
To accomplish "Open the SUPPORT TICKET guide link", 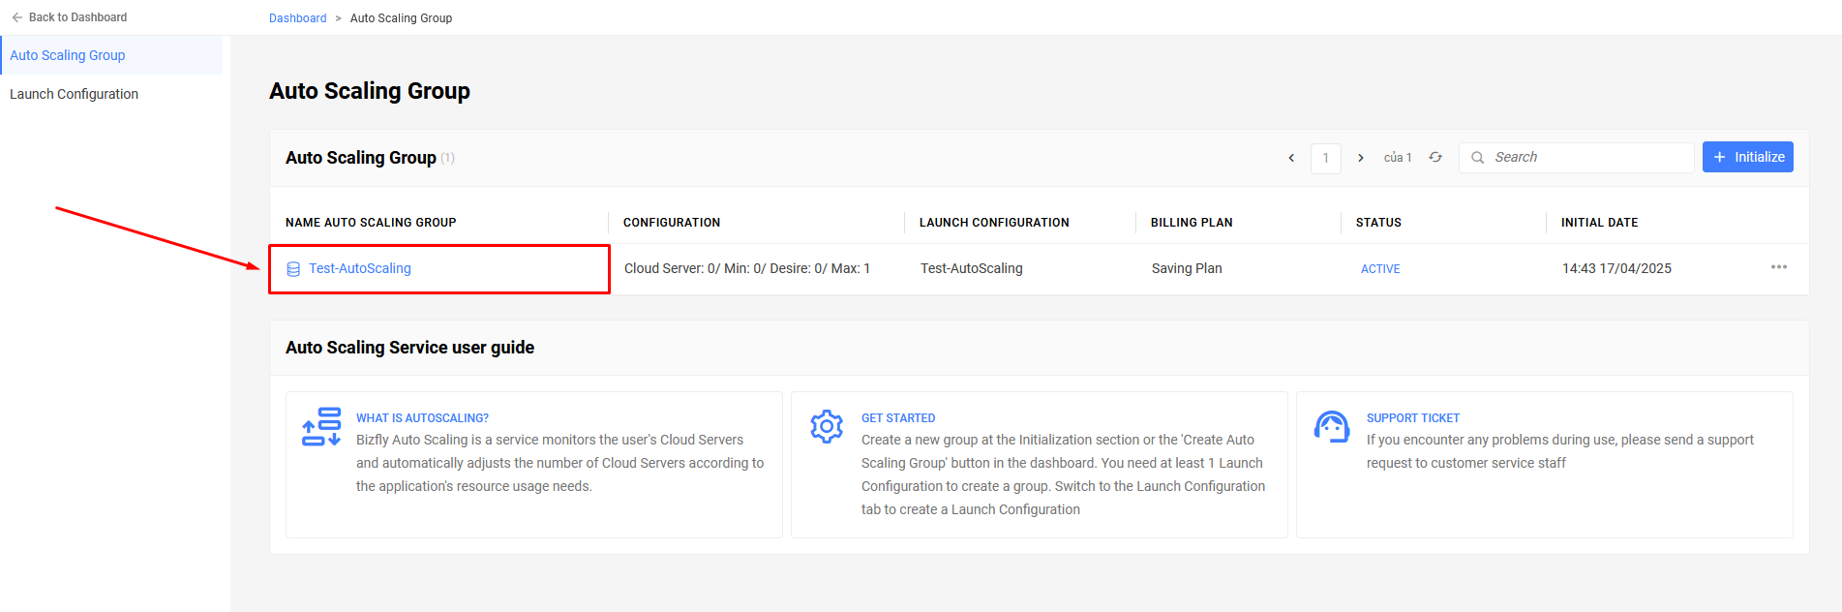I will (x=1413, y=418).
